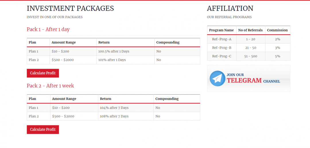Click the 51 - 500 referrals cell
This screenshot has width=310, height=148.
pyautogui.click(x=251, y=56)
